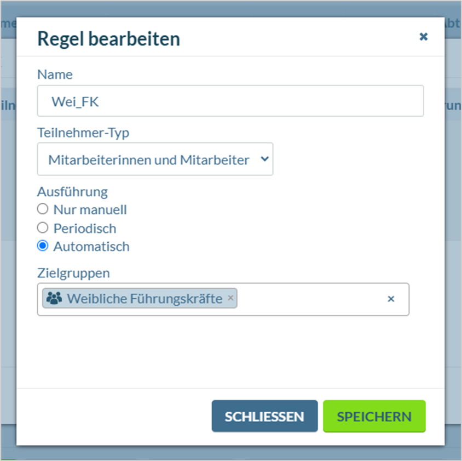
Task: Click the SCHLIESSEN button
Action: click(264, 416)
